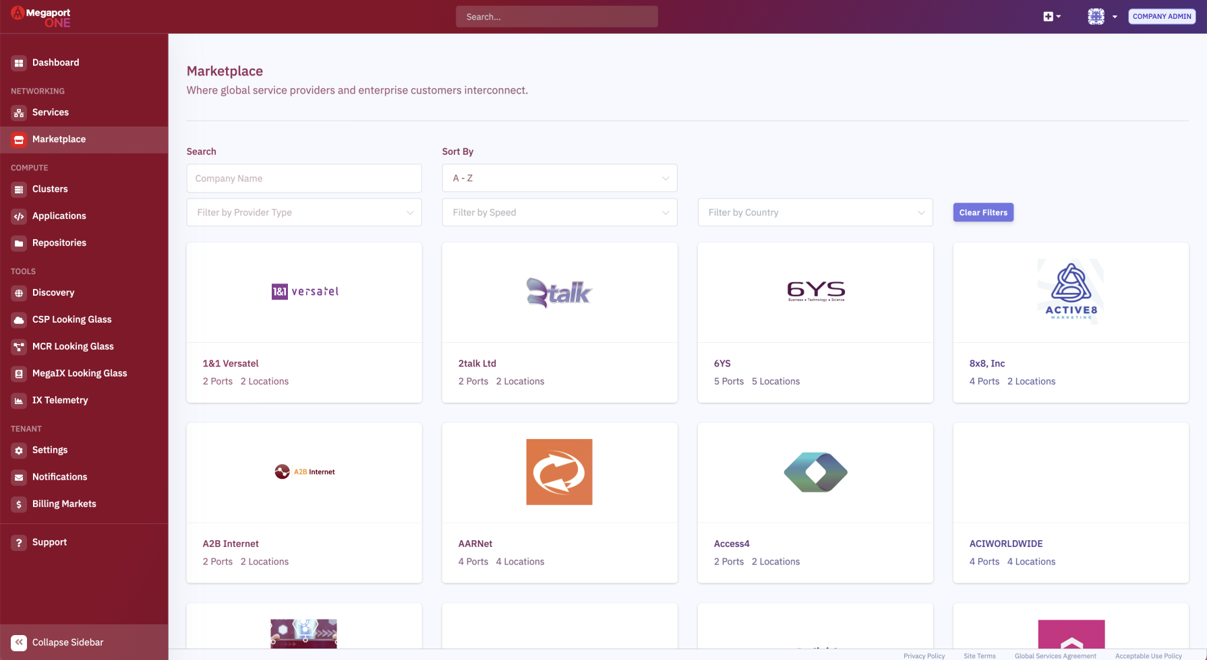Click the IX Telemetry chart icon
Image resolution: width=1207 pixels, height=660 pixels.
(x=19, y=401)
